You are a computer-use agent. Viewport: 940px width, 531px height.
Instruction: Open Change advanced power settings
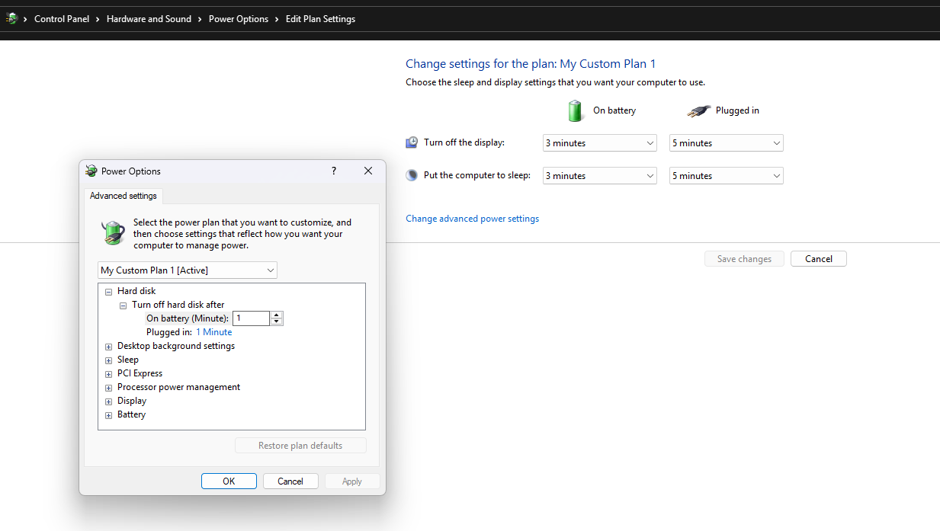(472, 218)
